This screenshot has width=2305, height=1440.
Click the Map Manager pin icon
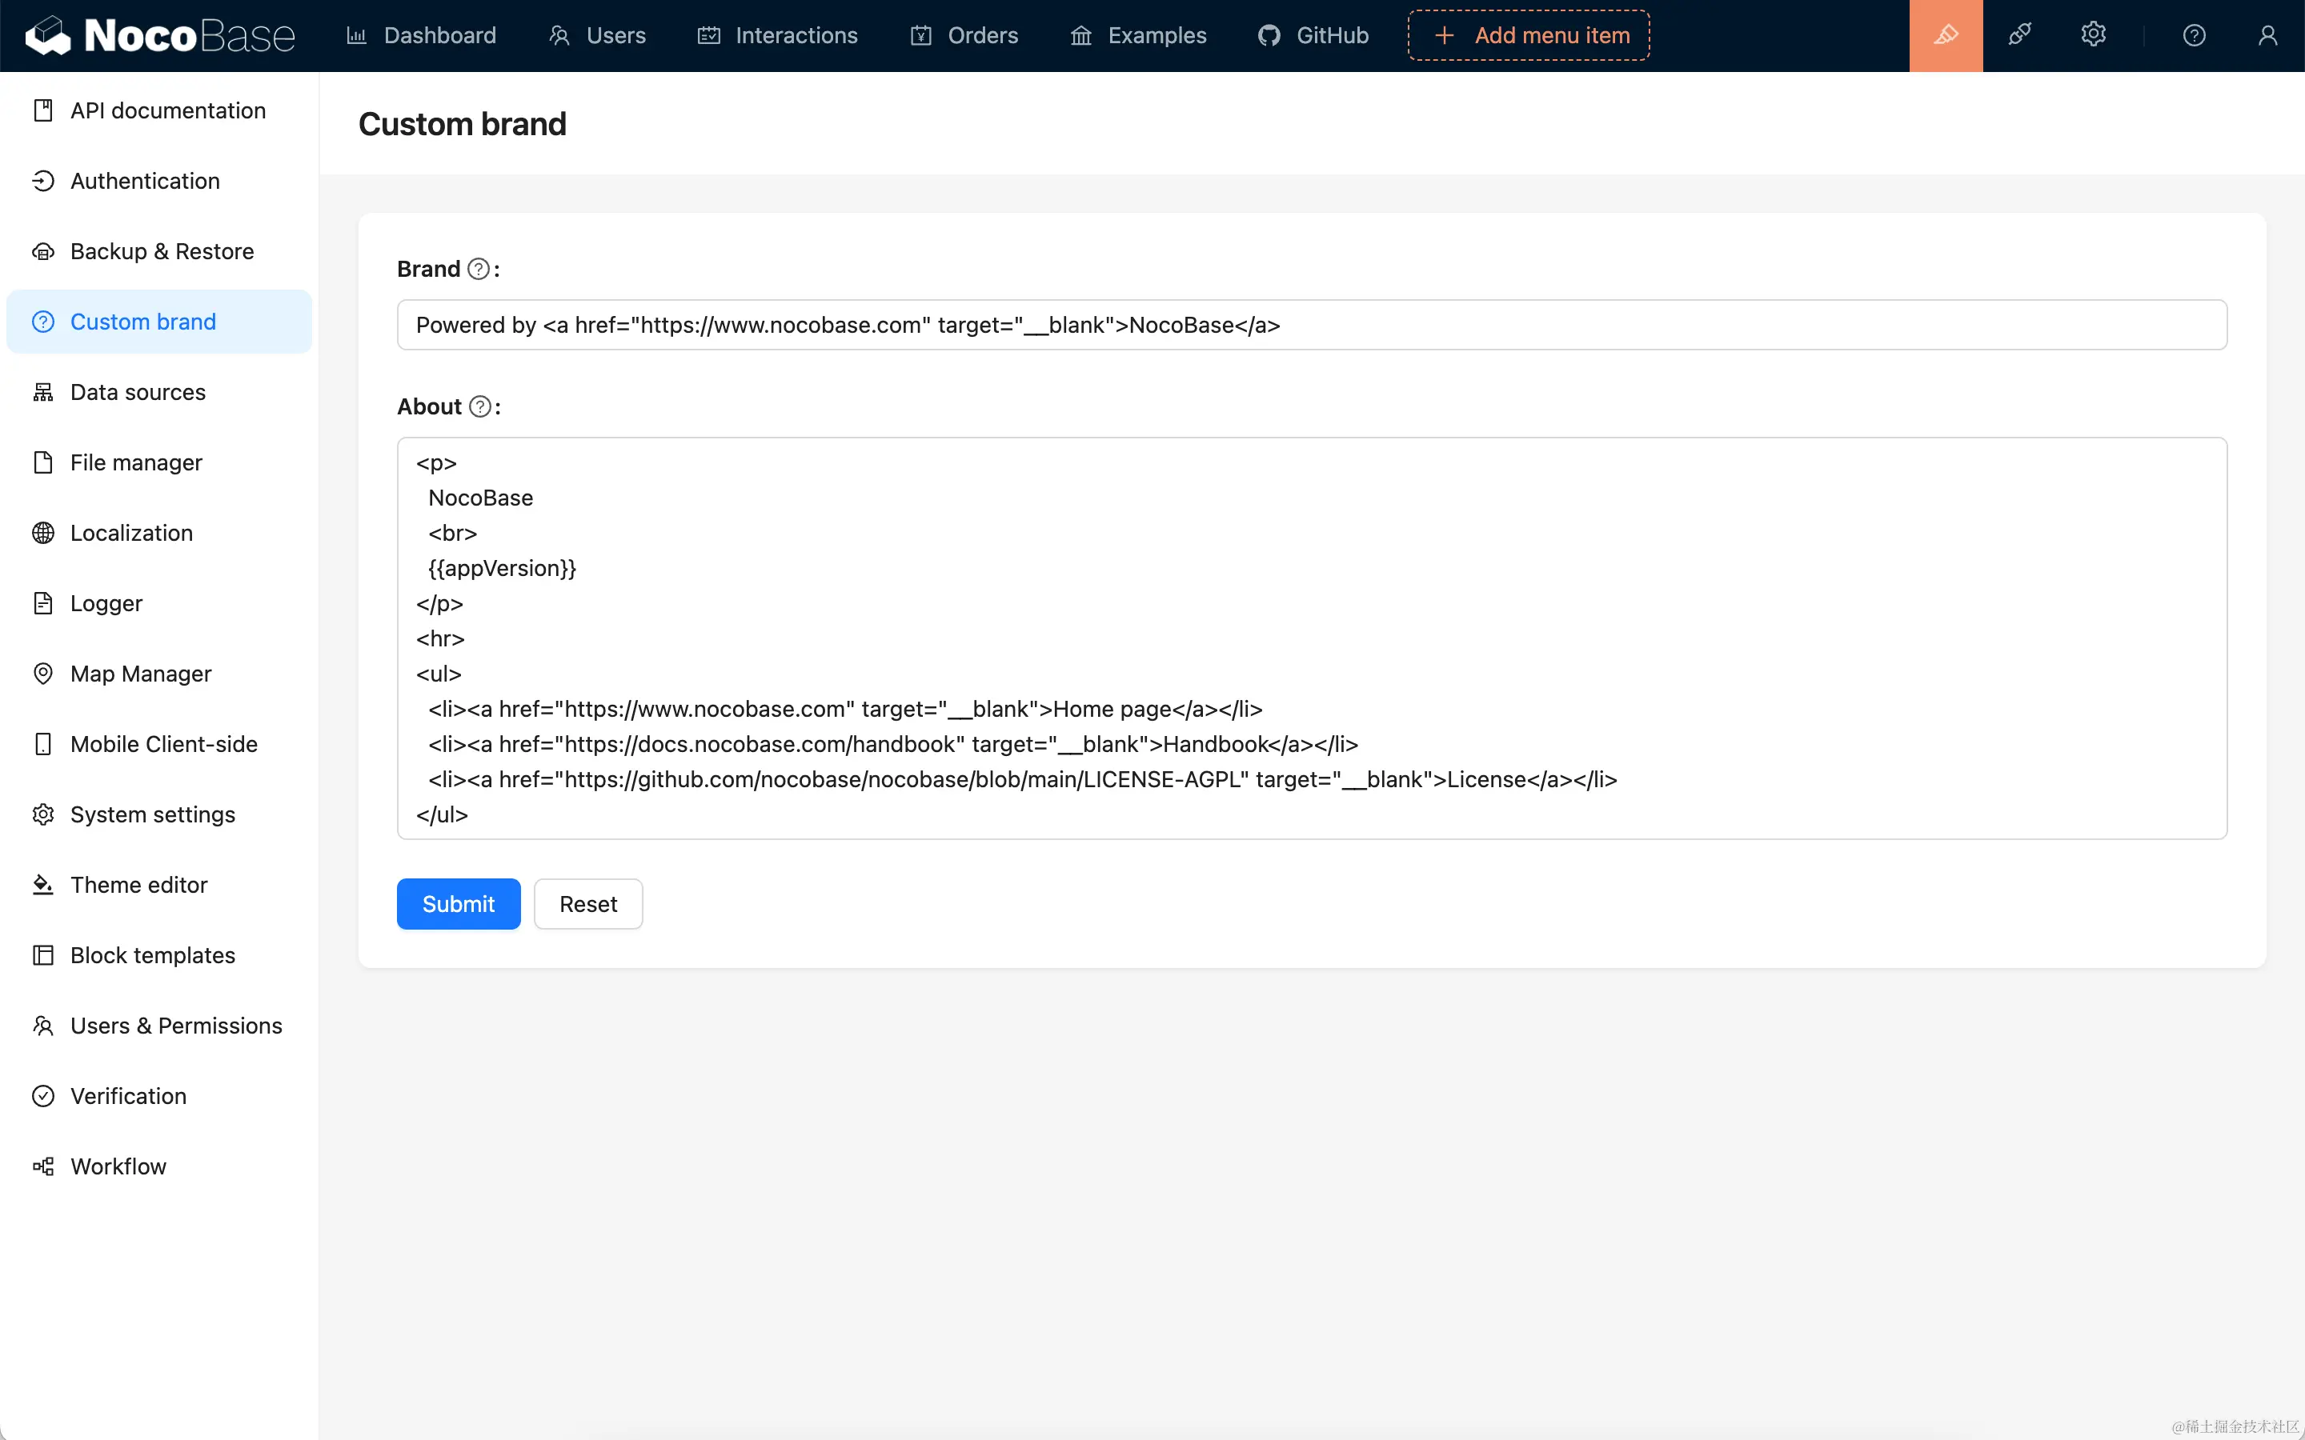(43, 674)
